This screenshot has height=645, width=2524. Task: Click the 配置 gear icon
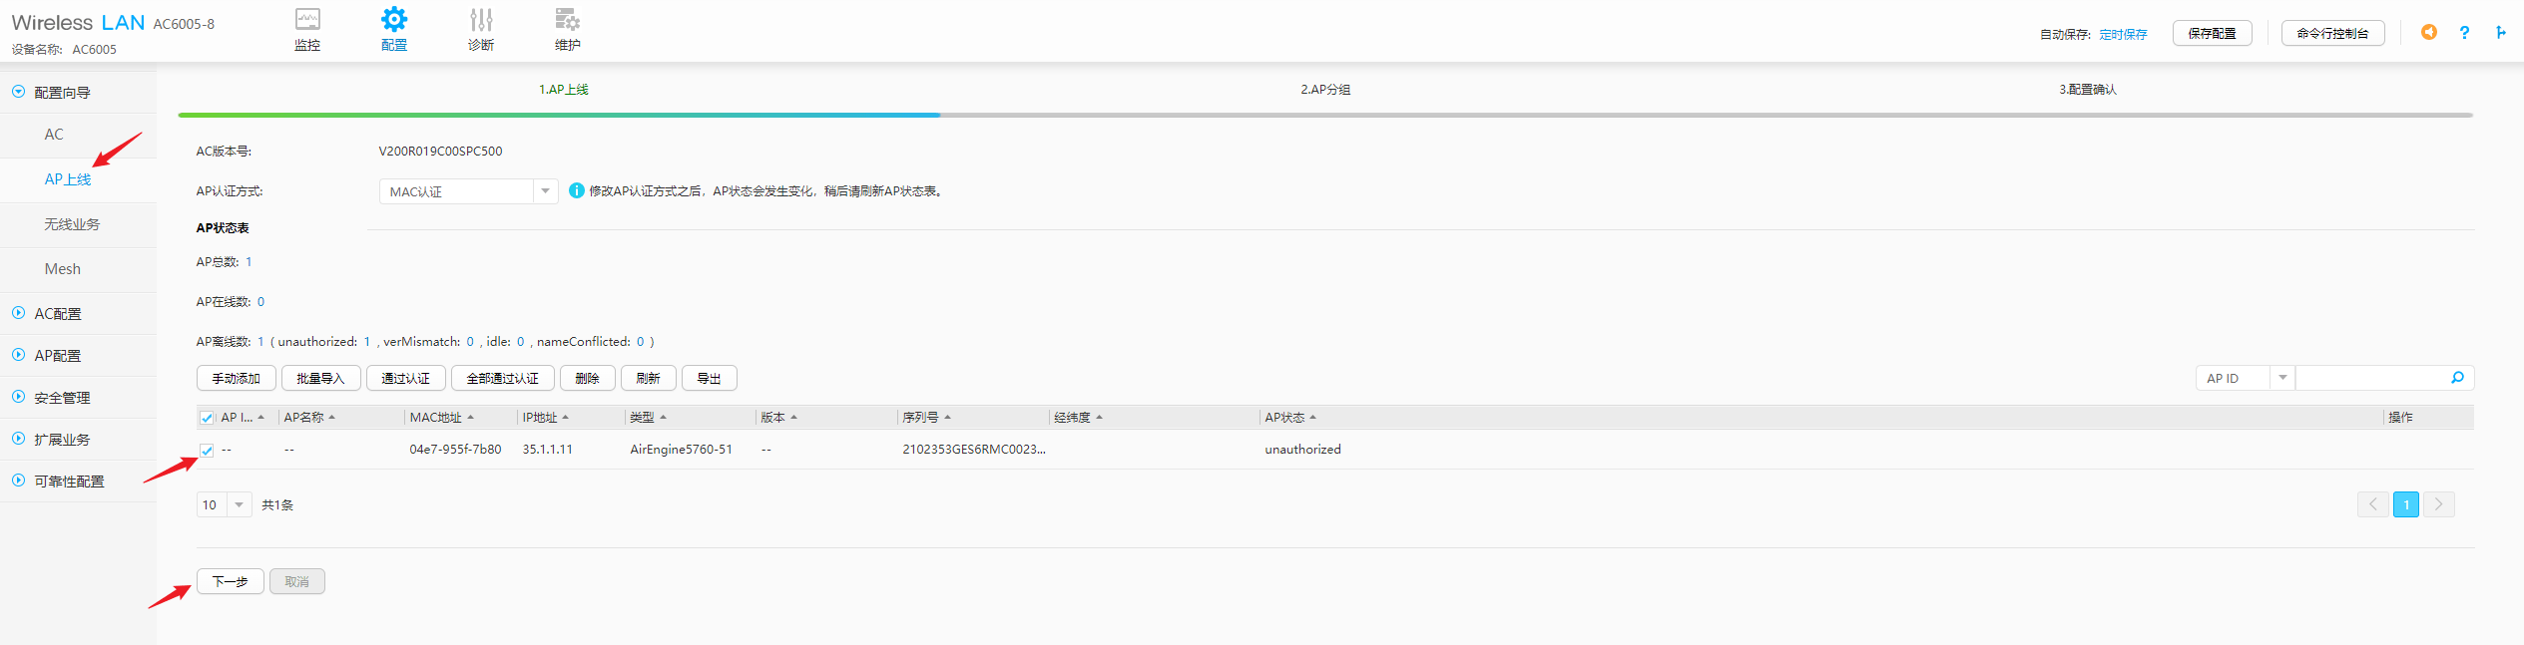pyautogui.click(x=394, y=21)
